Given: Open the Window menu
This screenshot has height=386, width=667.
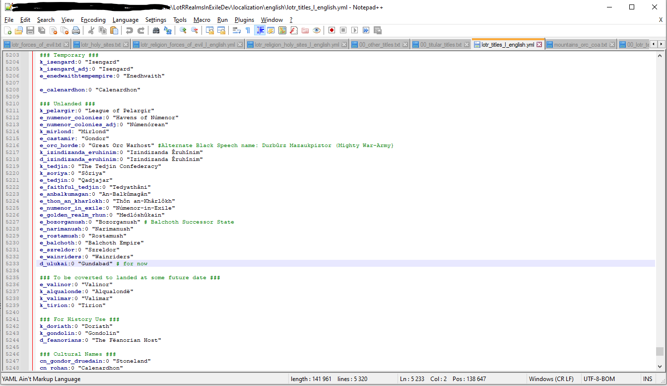Looking at the screenshot, I should tap(272, 20).
